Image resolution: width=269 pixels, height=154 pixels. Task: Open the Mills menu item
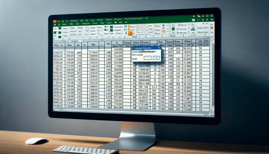(x=71, y=24)
